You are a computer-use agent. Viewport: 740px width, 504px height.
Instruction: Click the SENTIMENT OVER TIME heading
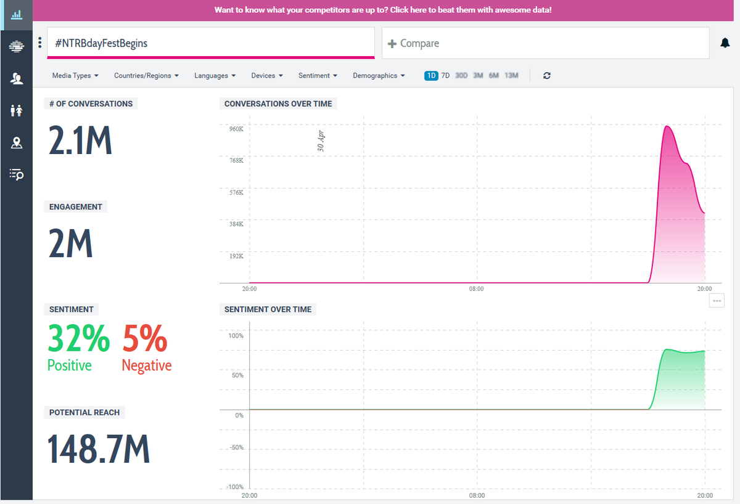point(268,309)
